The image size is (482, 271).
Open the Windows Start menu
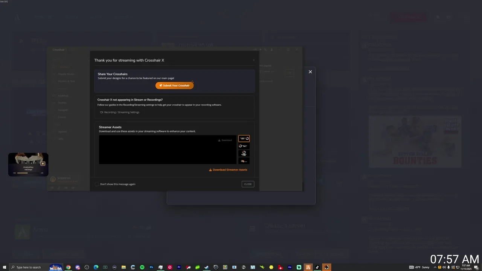[x=5, y=267]
